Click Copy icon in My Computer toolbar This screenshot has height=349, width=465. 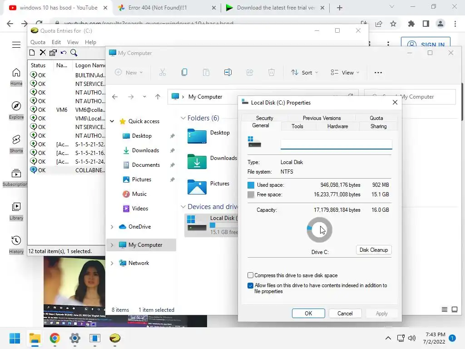pyautogui.click(x=184, y=72)
